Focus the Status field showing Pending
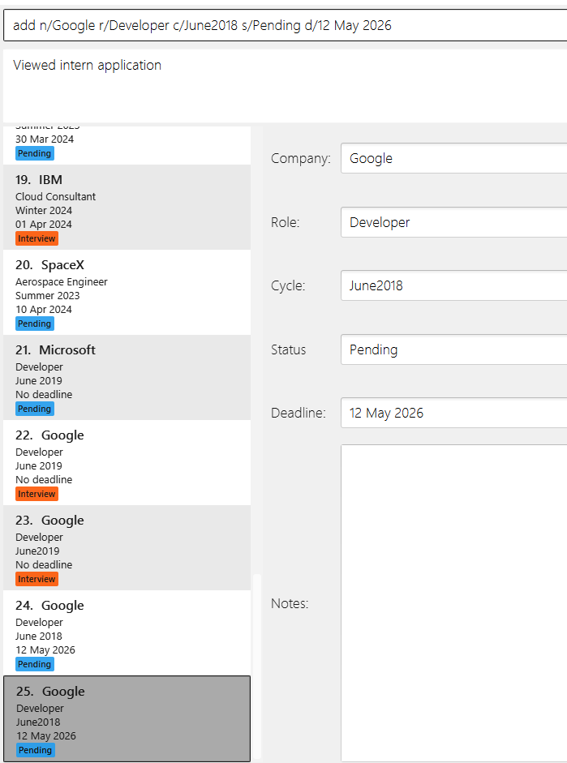The image size is (567, 763). 453,349
